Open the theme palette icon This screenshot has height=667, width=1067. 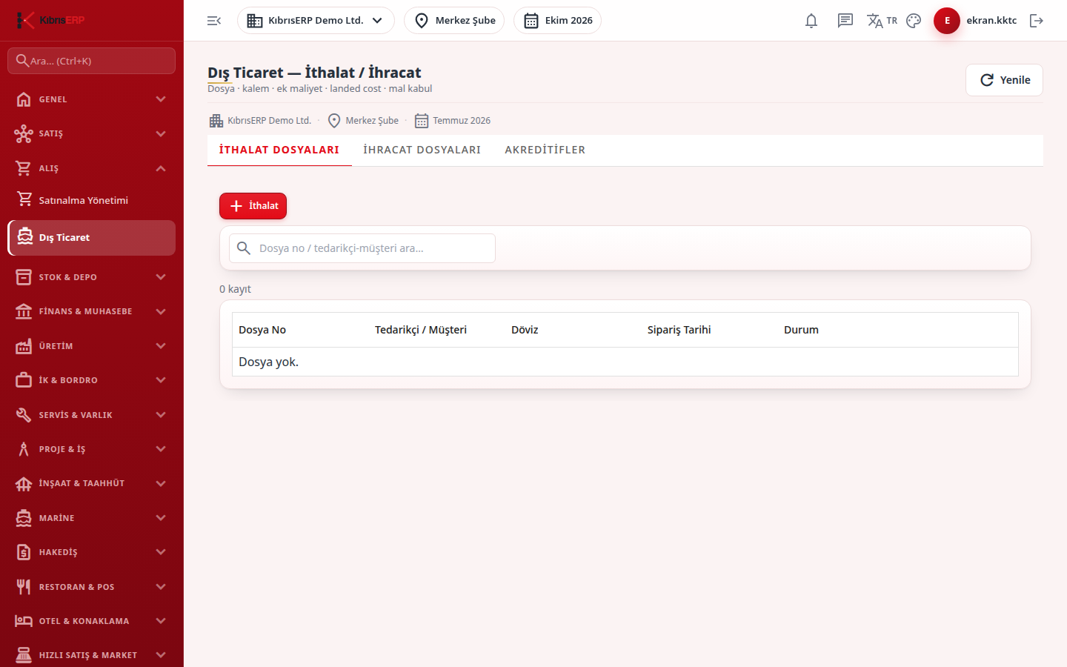click(x=914, y=21)
